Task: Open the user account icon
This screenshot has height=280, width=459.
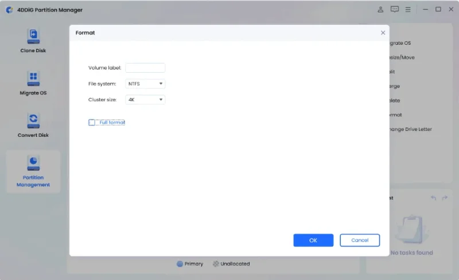Action: [380, 9]
